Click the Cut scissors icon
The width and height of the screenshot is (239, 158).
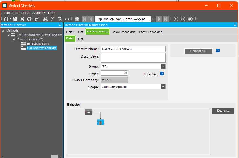click(45, 19)
